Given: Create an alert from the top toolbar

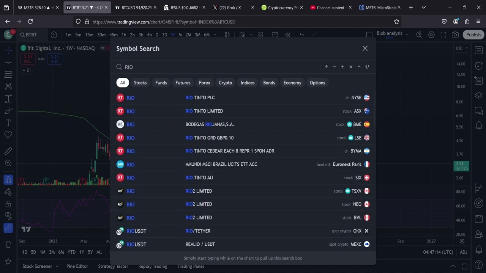Looking at the screenshot, I should (275, 35).
